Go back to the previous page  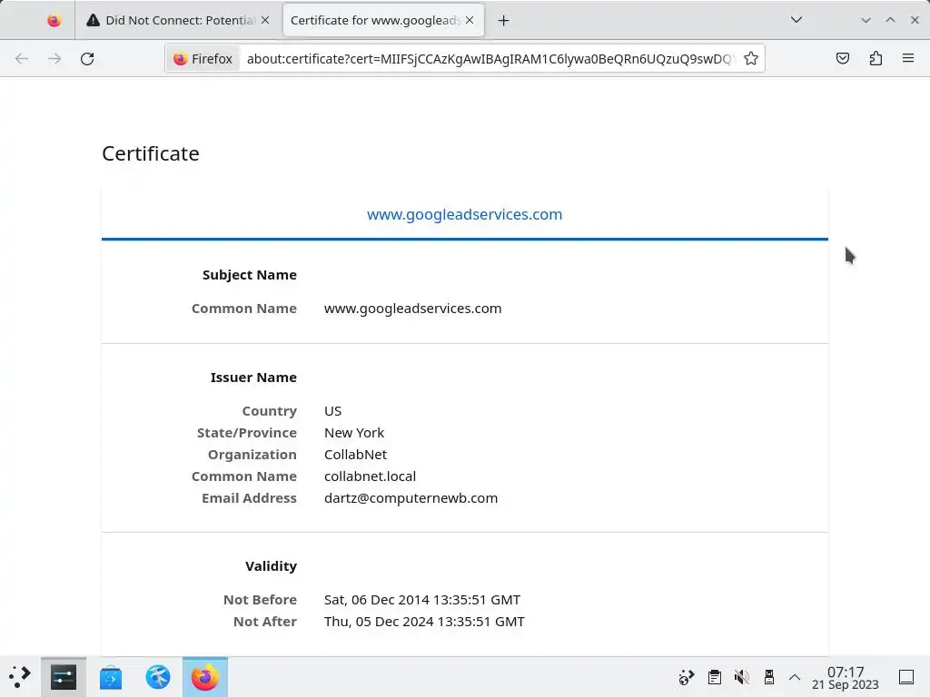point(22,58)
